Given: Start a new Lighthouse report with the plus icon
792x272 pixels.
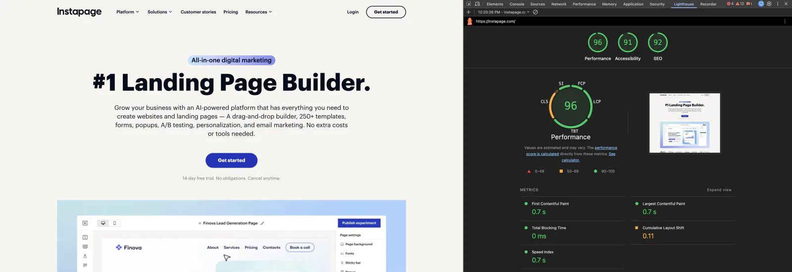Looking at the screenshot, I should click(468, 12).
